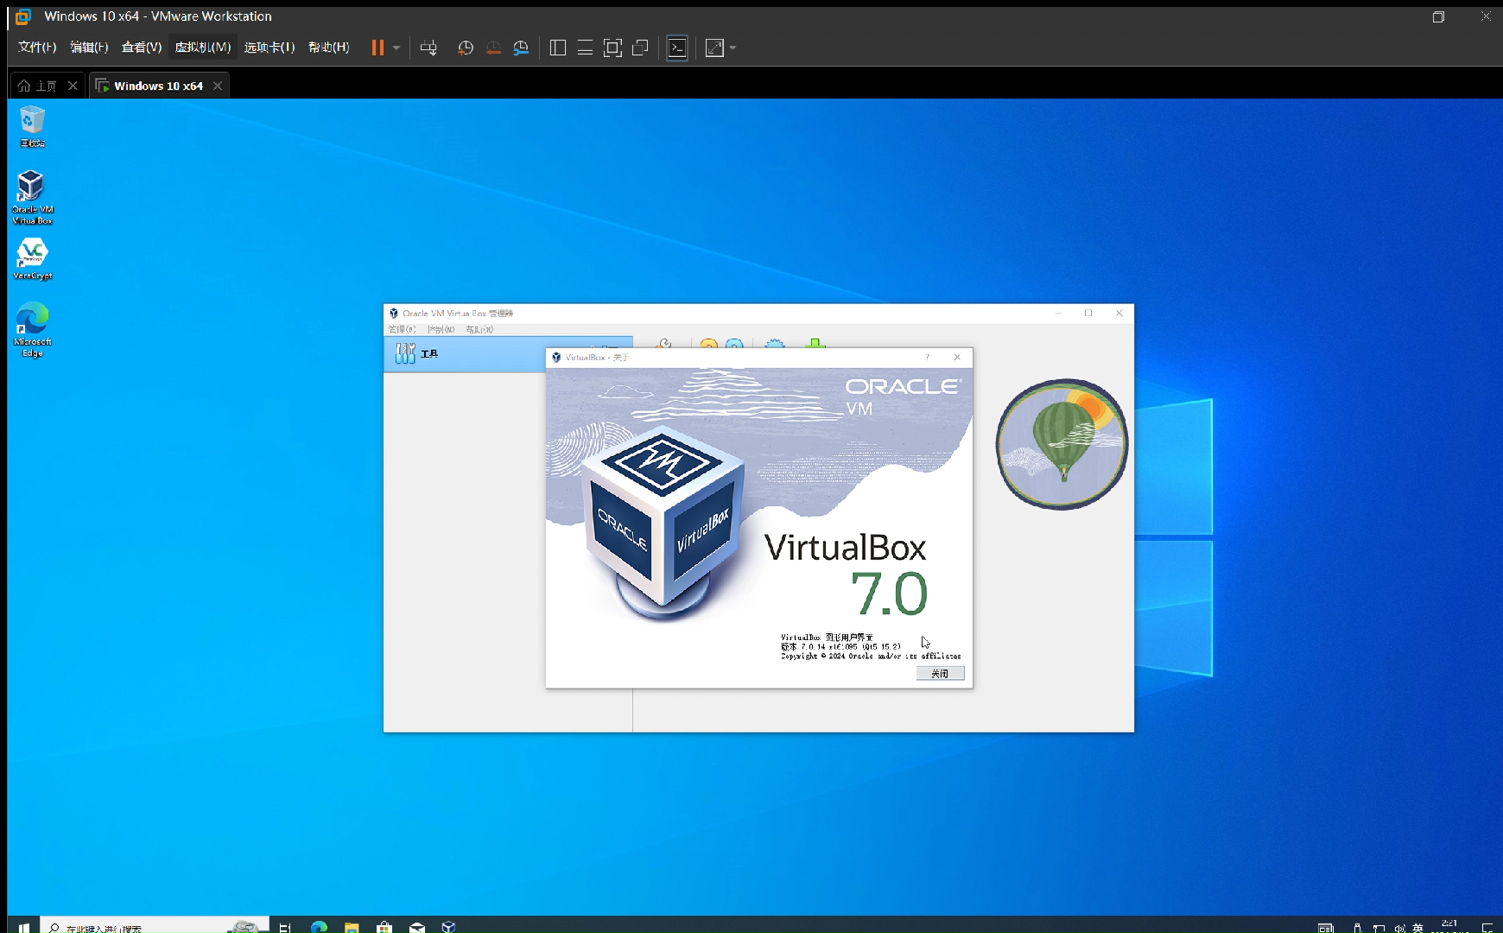This screenshot has width=1503, height=933.
Task: Open the 编辑(E) menu in VMware
Action: pyautogui.click(x=89, y=47)
